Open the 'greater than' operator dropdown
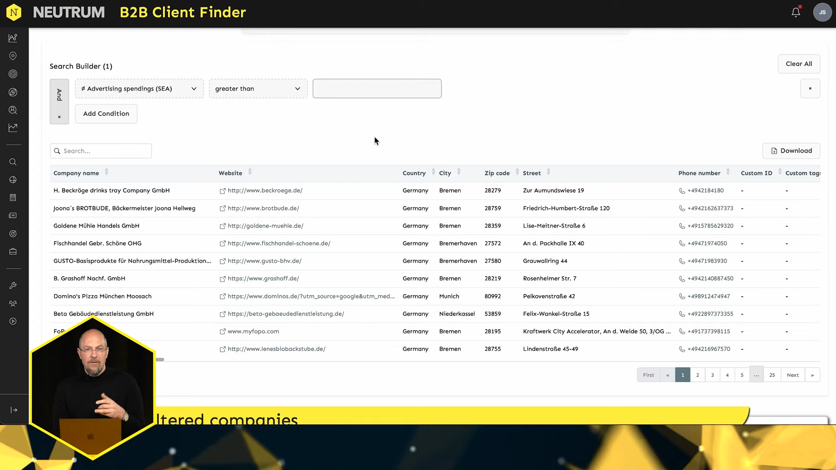The width and height of the screenshot is (836, 470). coord(258,88)
